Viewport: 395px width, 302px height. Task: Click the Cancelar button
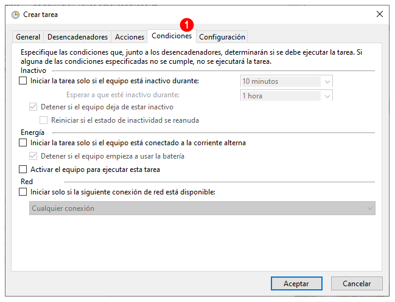(357, 284)
